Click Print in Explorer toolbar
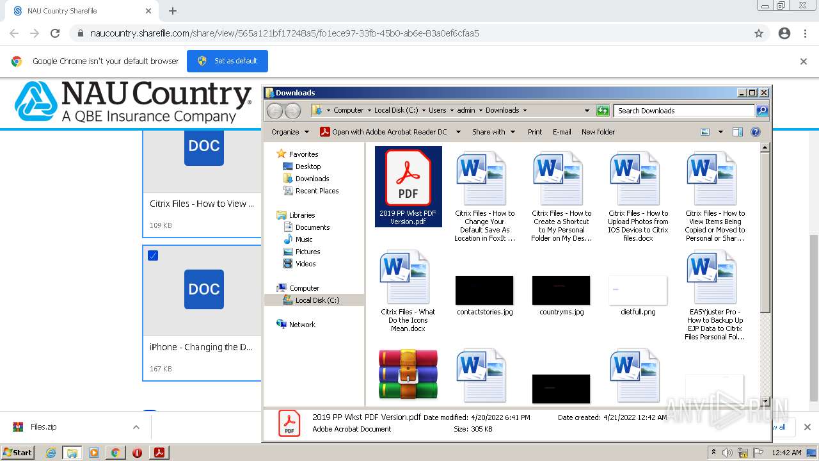The width and height of the screenshot is (819, 461). click(x=535, y=132)
